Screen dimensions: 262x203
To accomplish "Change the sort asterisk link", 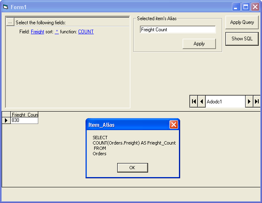I will pos(57,32).
